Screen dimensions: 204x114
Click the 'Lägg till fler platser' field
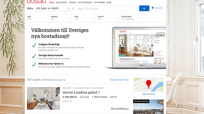point(106,8)
